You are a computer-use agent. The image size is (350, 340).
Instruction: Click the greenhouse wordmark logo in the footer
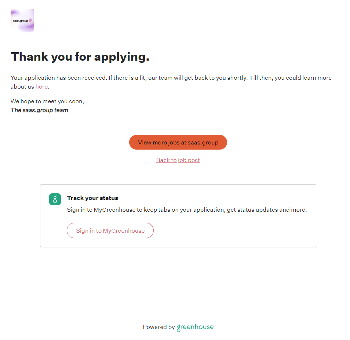(195, 327)
